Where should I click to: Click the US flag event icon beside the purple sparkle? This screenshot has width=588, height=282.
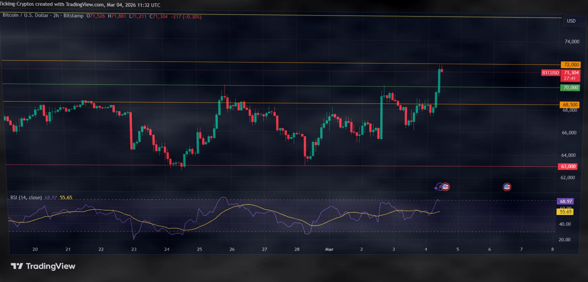click(x=446, y=187)
